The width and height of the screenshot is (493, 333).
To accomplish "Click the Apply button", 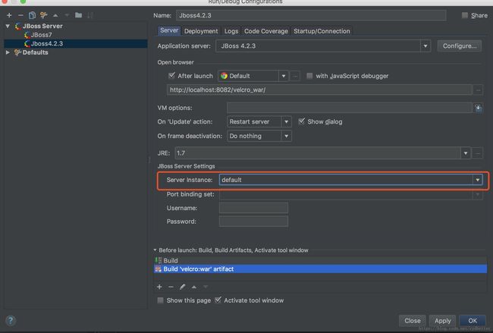I will point(442,321).
